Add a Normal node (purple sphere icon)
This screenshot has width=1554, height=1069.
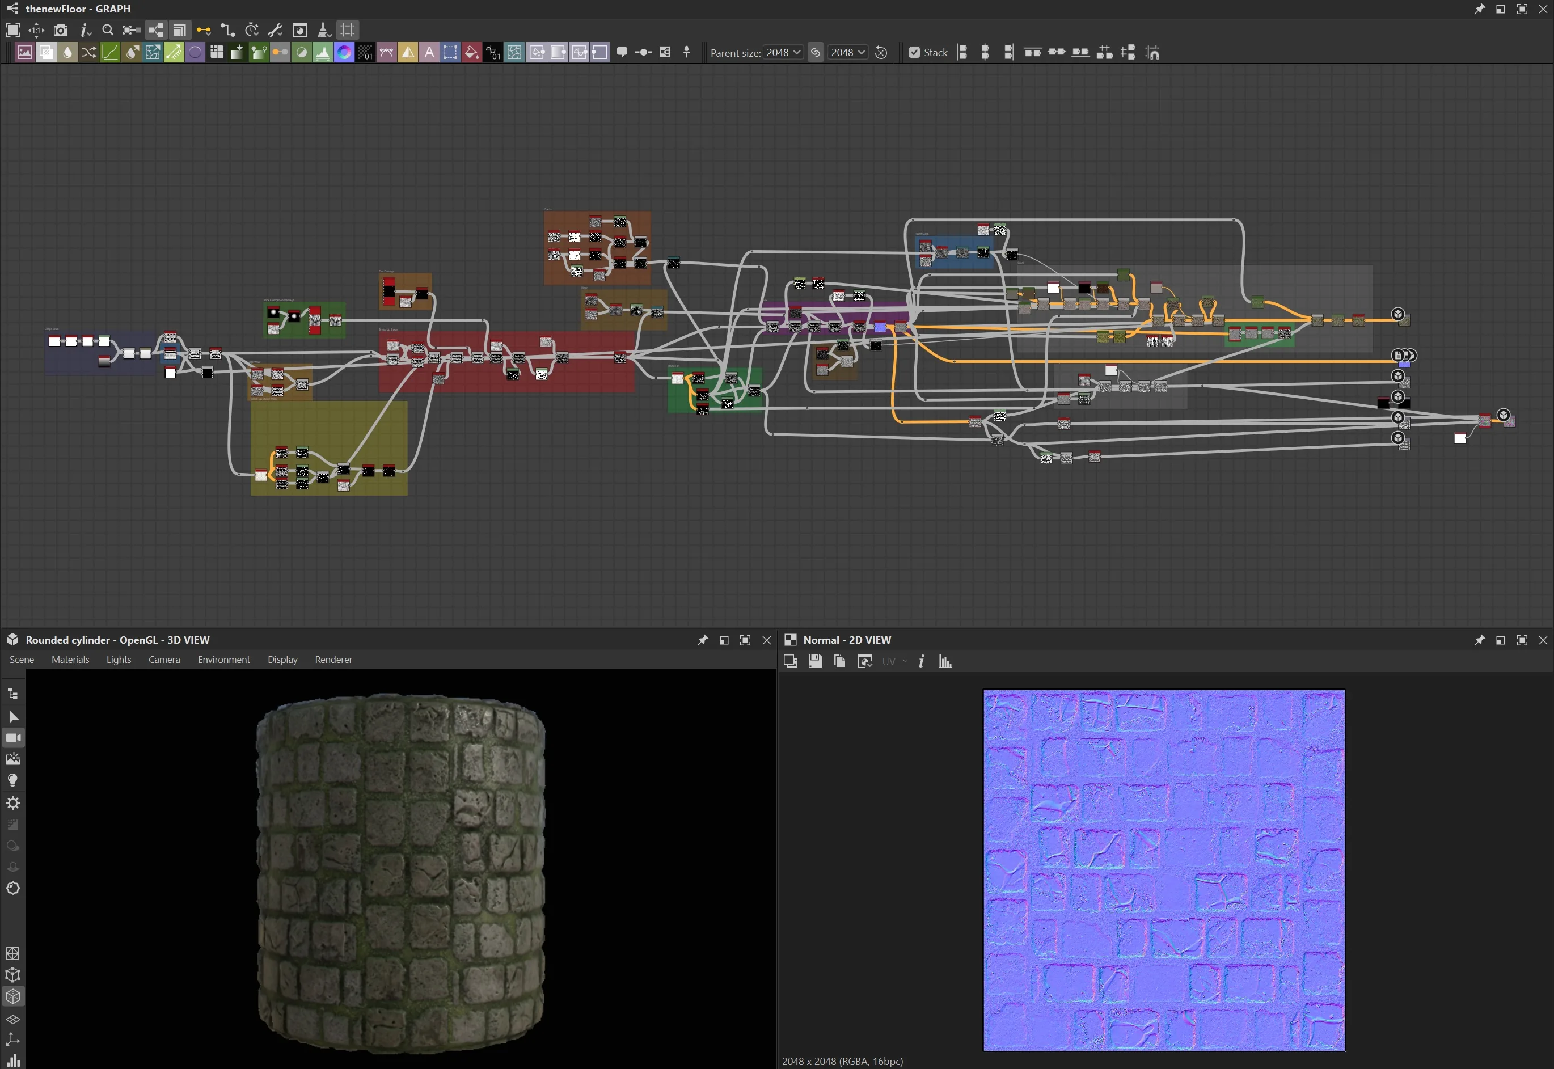coord(195,52)
